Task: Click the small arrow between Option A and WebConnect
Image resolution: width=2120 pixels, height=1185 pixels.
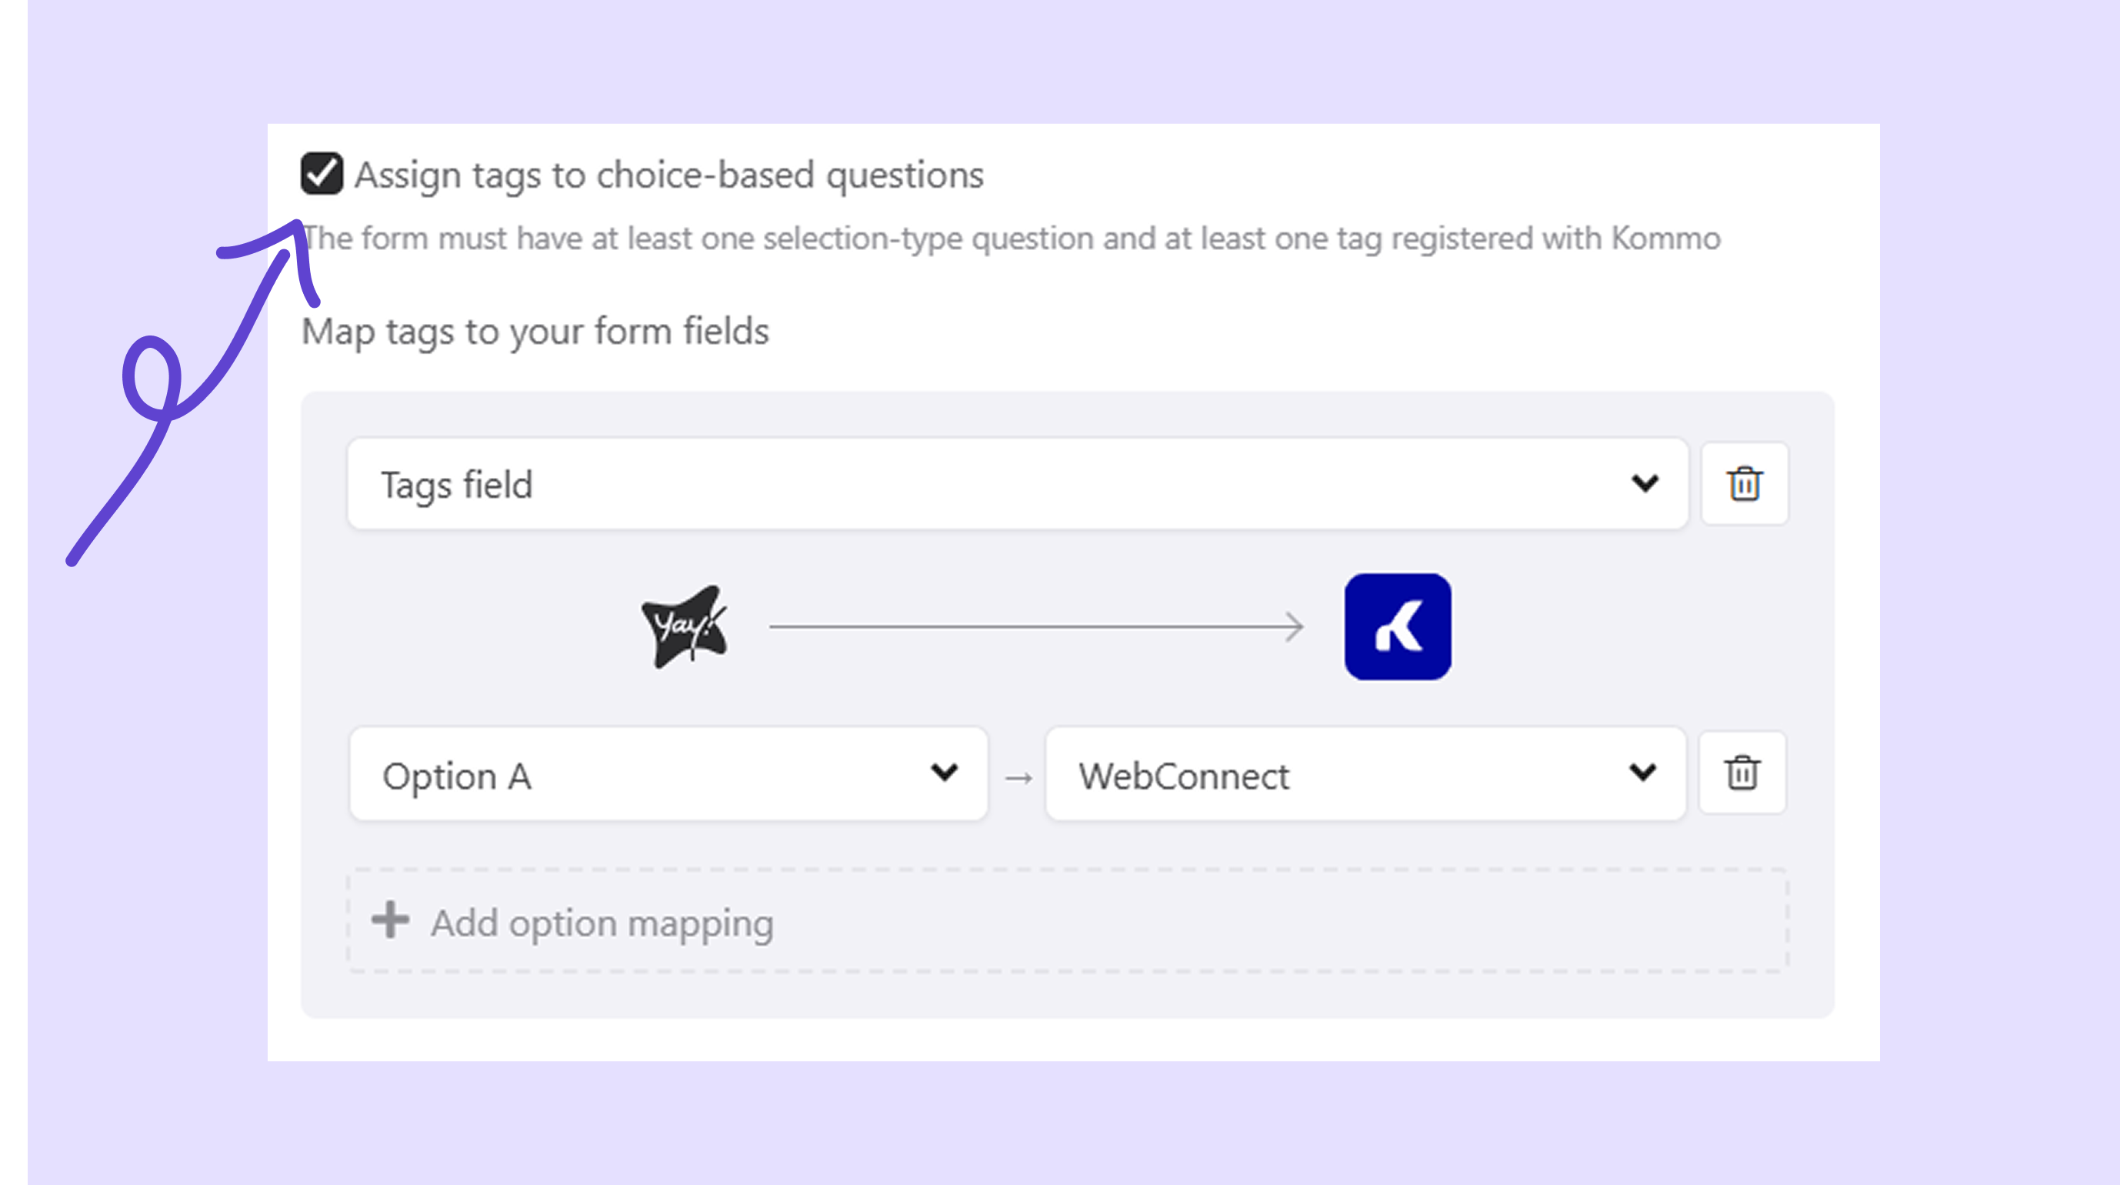Action: tap(1018, 777)
